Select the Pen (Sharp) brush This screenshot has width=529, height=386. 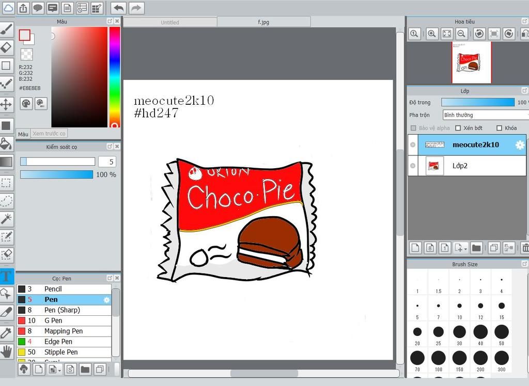pos(64,310)
